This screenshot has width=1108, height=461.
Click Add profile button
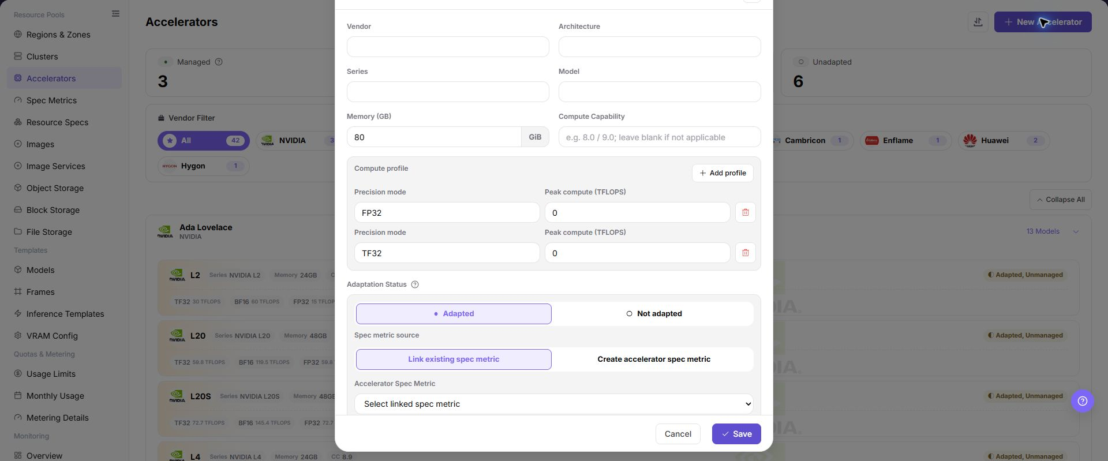coord(723,173)
